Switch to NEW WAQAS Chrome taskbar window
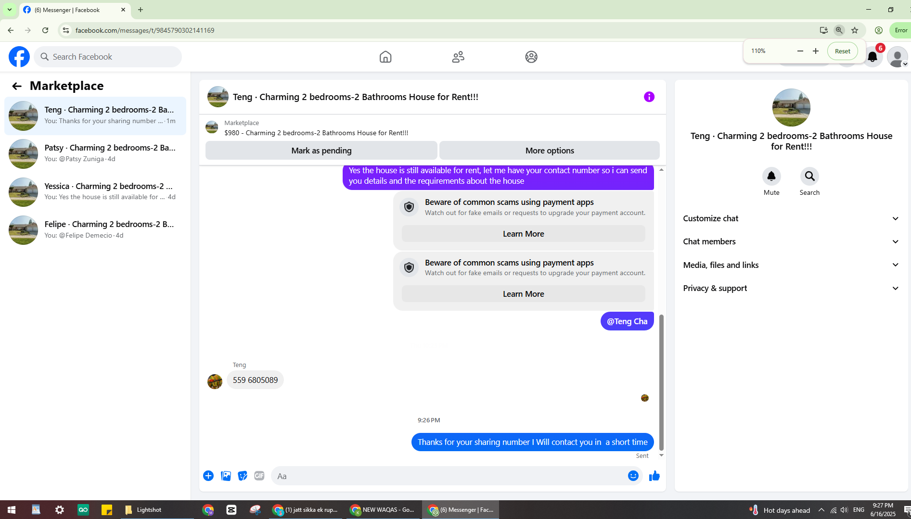This screenshot has width=911, height=519. click(x=383, y=510)
